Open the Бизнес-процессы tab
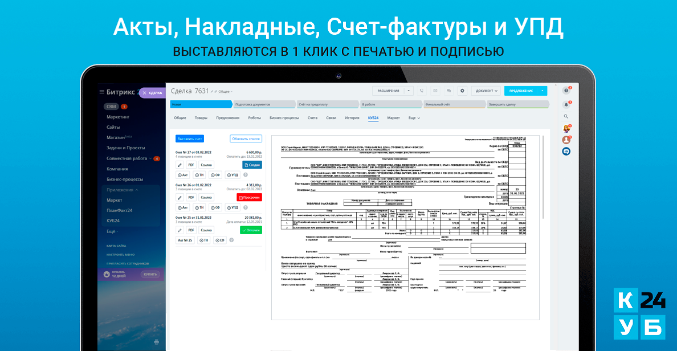The height and width of the screenshot is (351, 677). 284,118
